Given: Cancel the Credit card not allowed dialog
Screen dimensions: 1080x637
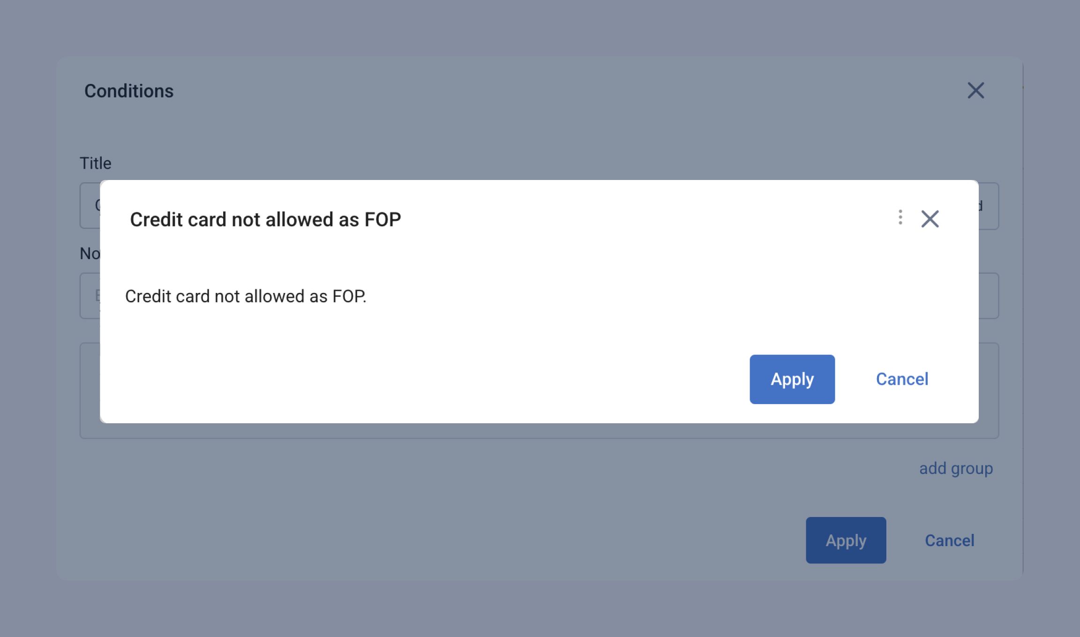Looking at the screenshot, I should tap(901, 379).
